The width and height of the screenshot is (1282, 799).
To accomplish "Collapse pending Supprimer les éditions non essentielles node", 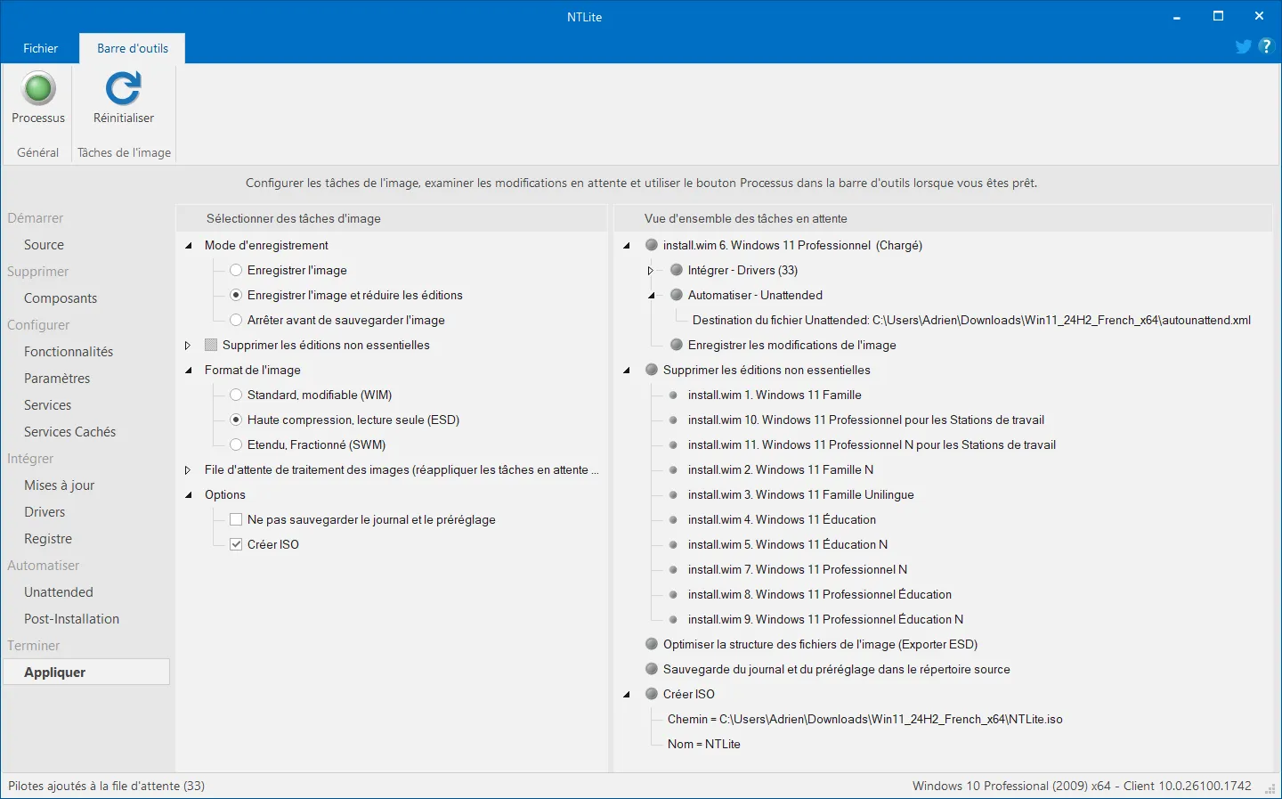I will point(627,370).
